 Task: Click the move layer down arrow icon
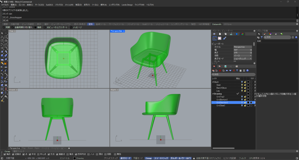pyautogui.click(x=230, y=70)
